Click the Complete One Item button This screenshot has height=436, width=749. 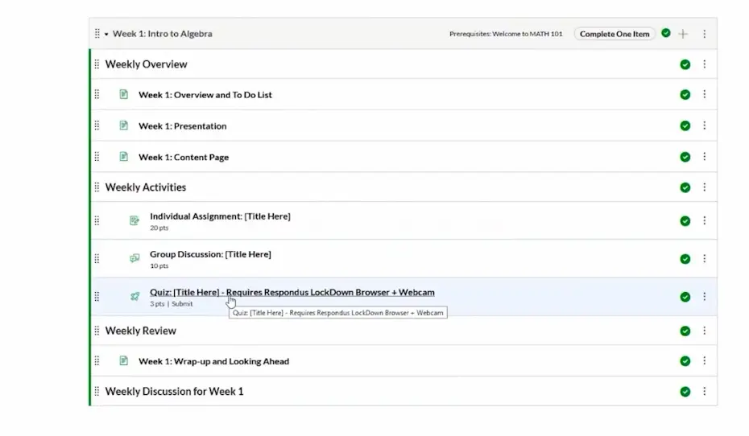click(614, 34)
